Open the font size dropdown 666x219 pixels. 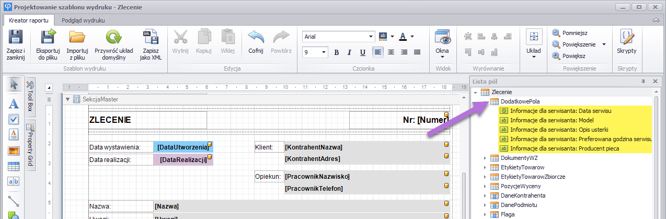324,52
